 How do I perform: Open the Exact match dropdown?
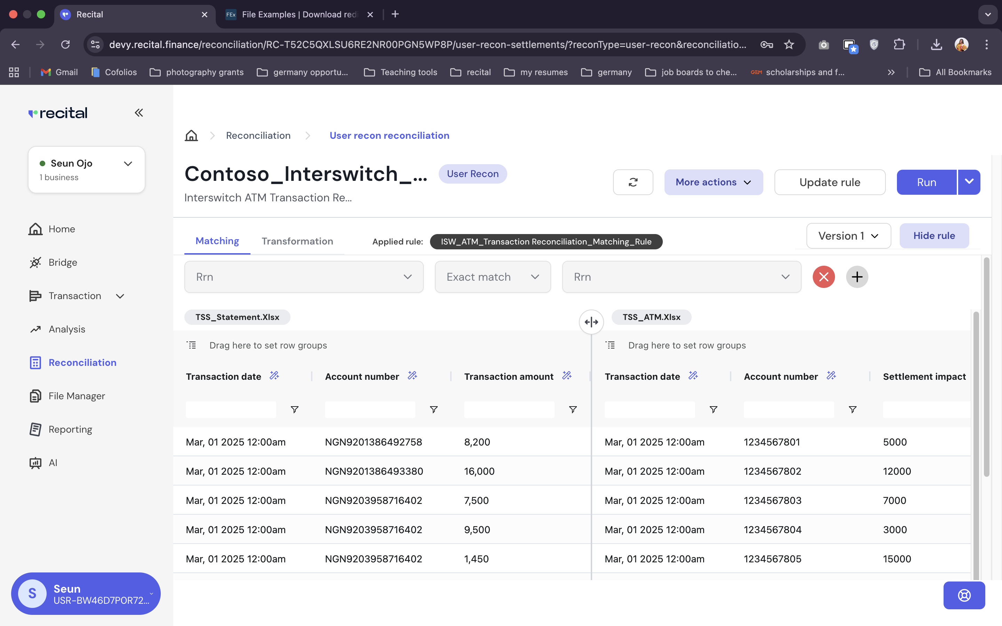[x=492, y=276]
